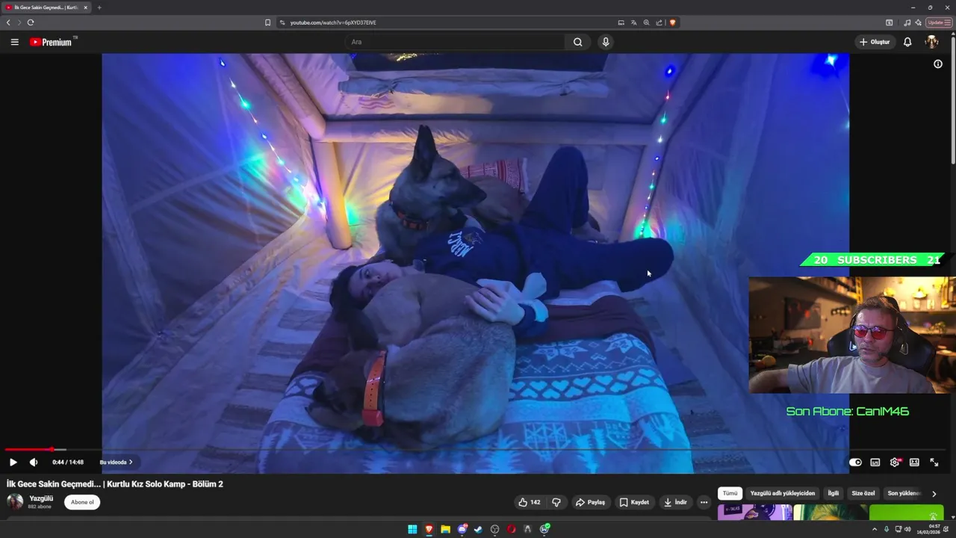This screenshot has height=538, width=956.
Task: Select the İlgili filter chip
Action: (833, 493)
